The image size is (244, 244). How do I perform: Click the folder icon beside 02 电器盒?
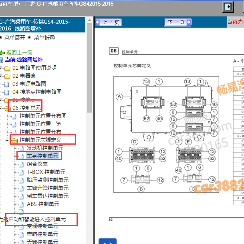[7, 77]
